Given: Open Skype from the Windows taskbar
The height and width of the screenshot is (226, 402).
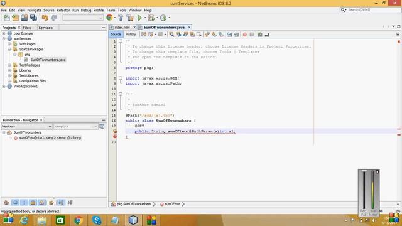Looking at the screenshot, I should [x=97, y=220].
